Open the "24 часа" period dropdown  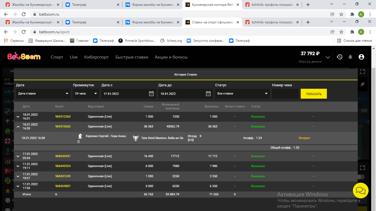(x=86, y=94)
